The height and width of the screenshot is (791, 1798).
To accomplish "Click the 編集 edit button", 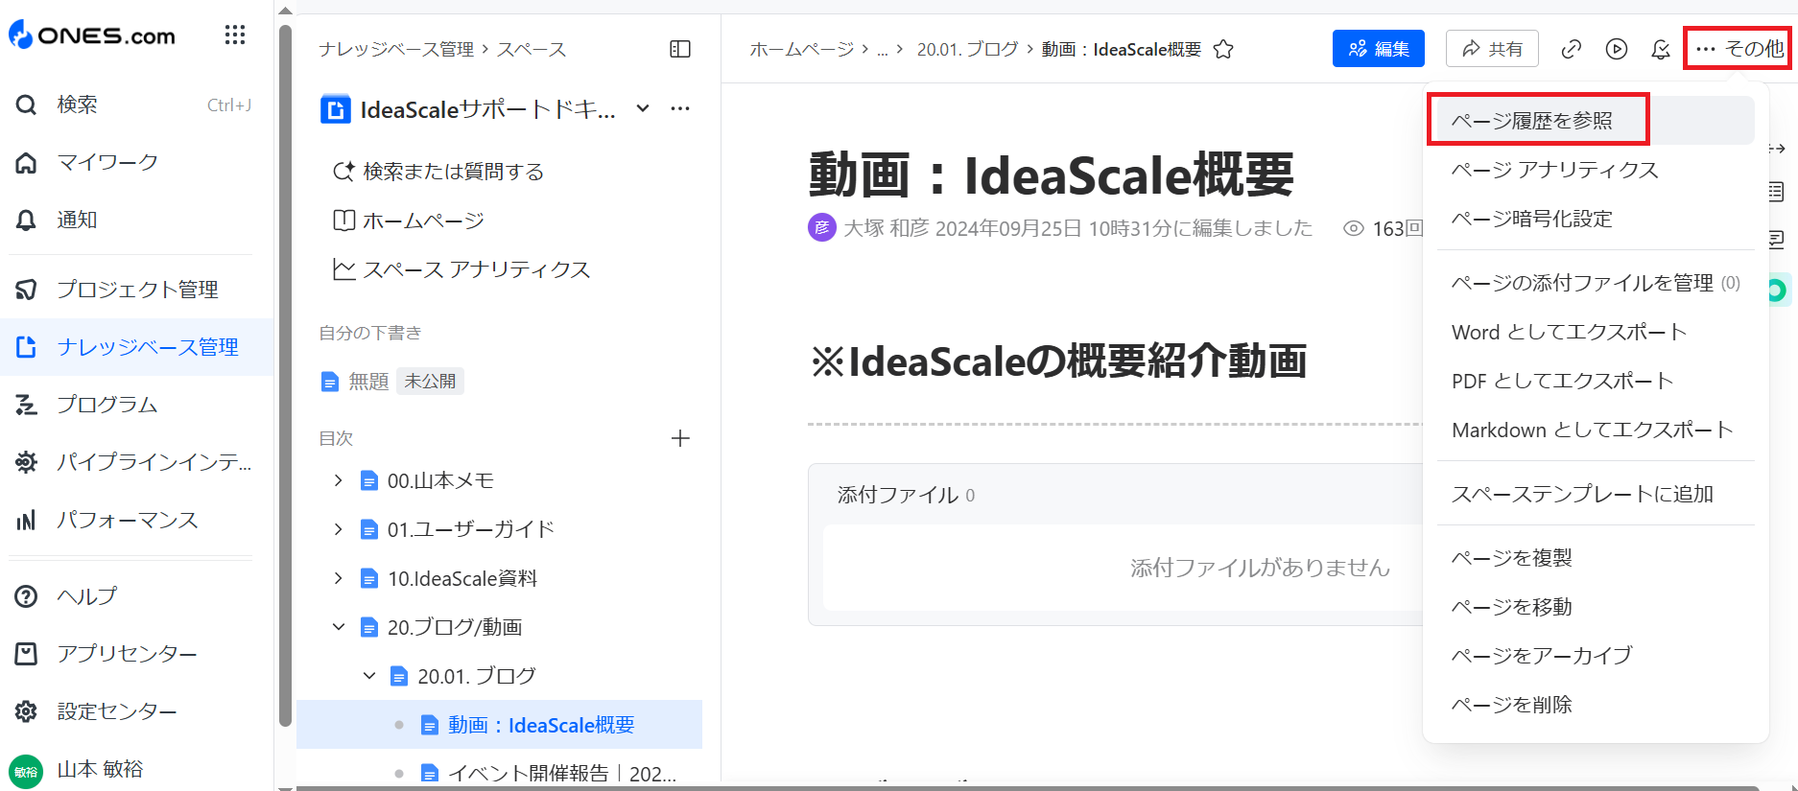I will coord(1379,49).
